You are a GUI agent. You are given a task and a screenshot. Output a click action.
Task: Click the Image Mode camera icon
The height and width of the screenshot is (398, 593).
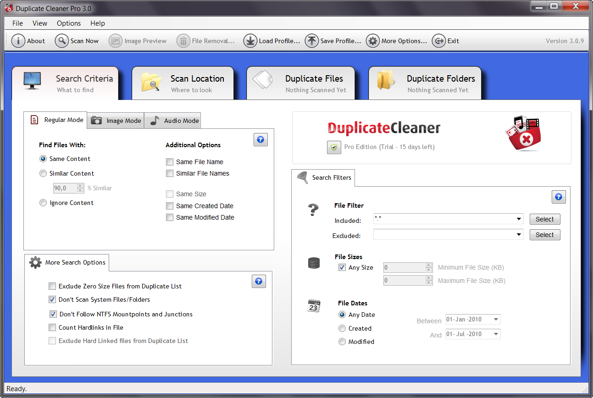96,120
